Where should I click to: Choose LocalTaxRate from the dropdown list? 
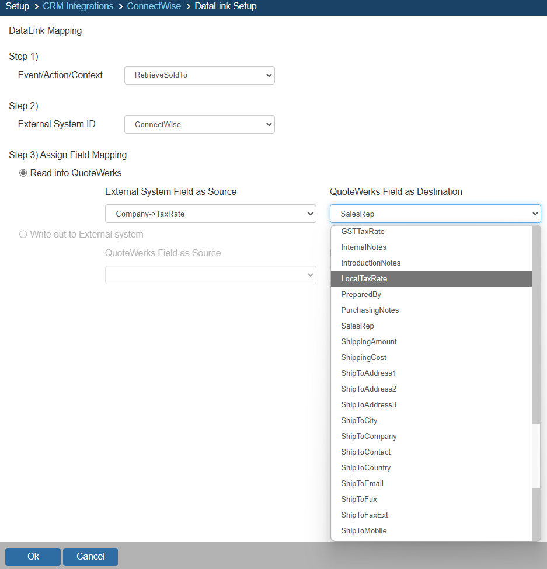(x=364, y=279)
